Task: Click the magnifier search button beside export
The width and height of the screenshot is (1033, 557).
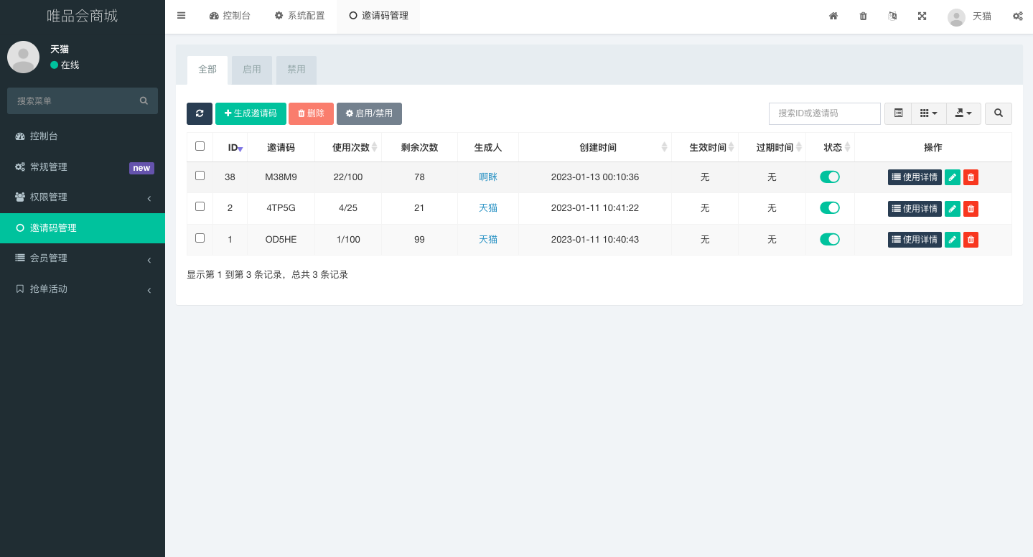Action: click(x=998, y=113)
